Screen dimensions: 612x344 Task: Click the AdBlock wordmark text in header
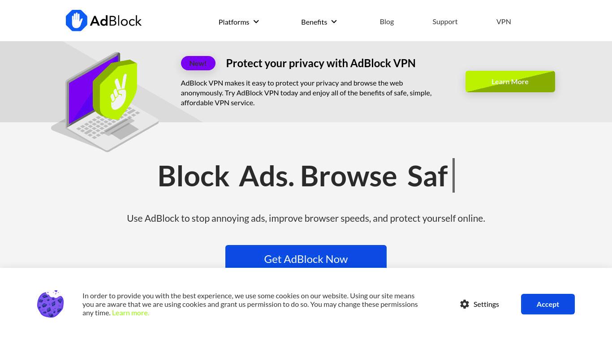(116, 21)
